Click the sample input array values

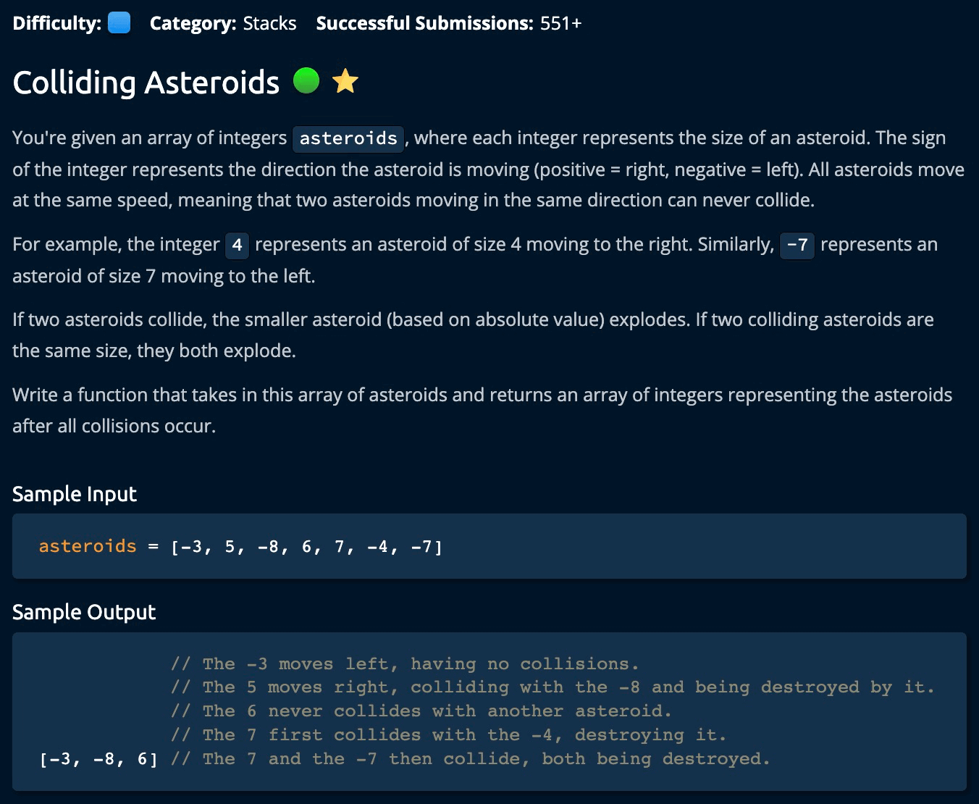(x=306, y=547)
